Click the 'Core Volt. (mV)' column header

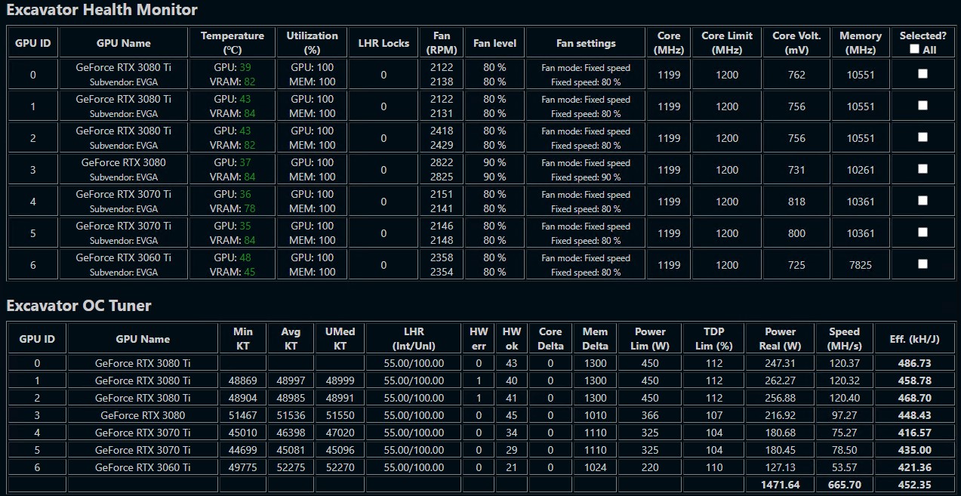coord(796,43)
